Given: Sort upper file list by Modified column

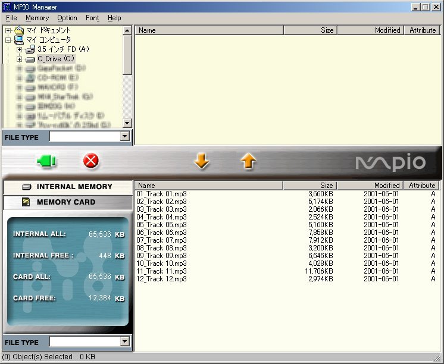Looking at the screenshot, I should point(371,30).
